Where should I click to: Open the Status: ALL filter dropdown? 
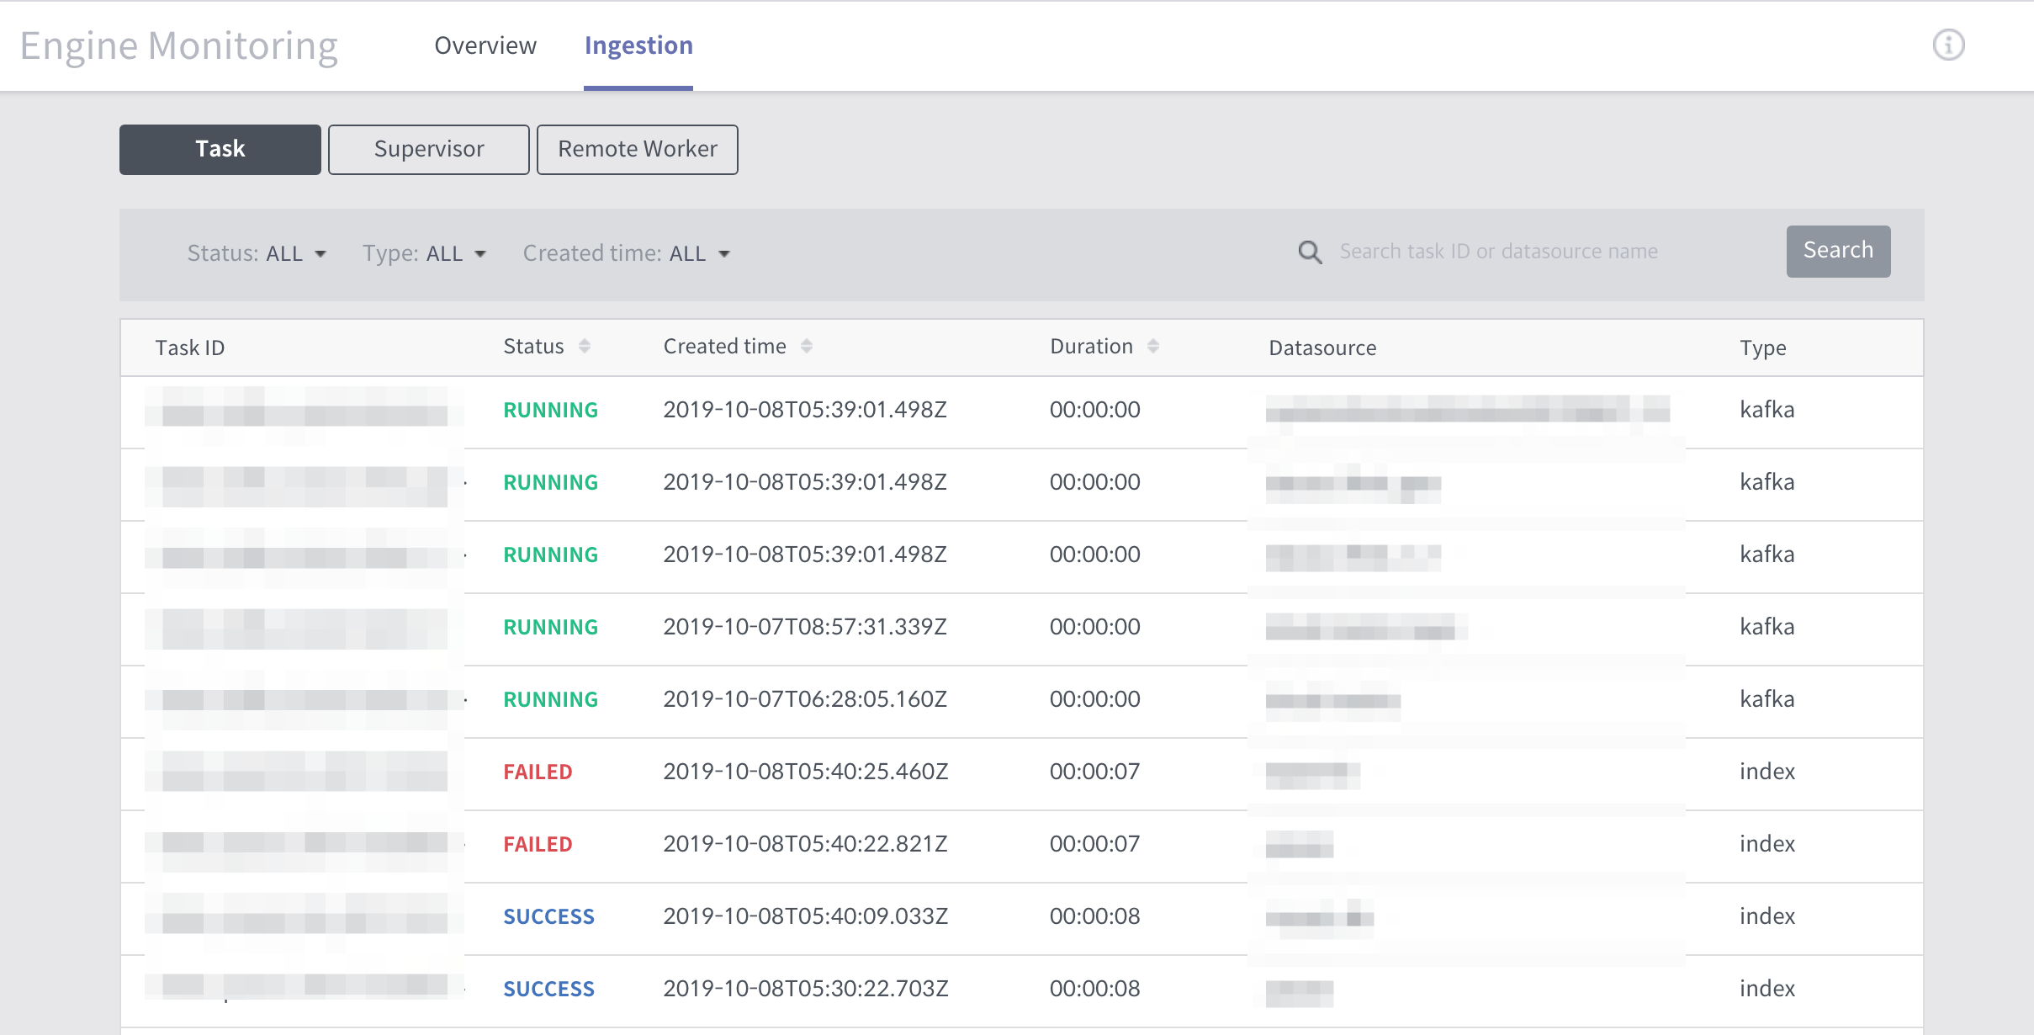[257, 253]
